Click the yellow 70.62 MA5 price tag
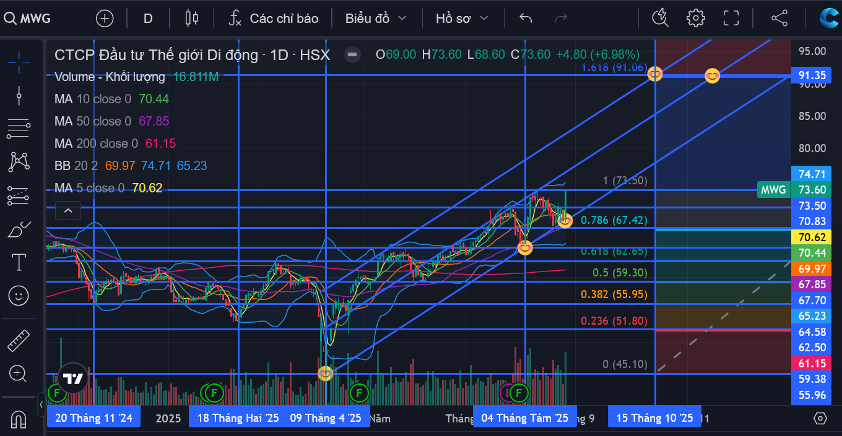The height and width of the screenshot is (436, 842). click(x=812, y=237)
